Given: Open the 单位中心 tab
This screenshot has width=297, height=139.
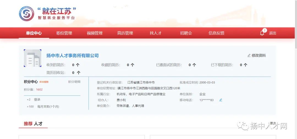Looking at the screenshot, I should (34, 33).
